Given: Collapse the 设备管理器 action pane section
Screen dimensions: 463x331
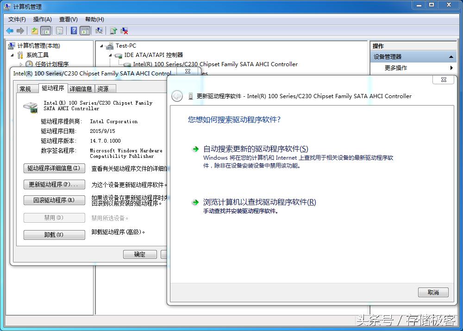Looking at the screenshot, I should tap(450, 56).
